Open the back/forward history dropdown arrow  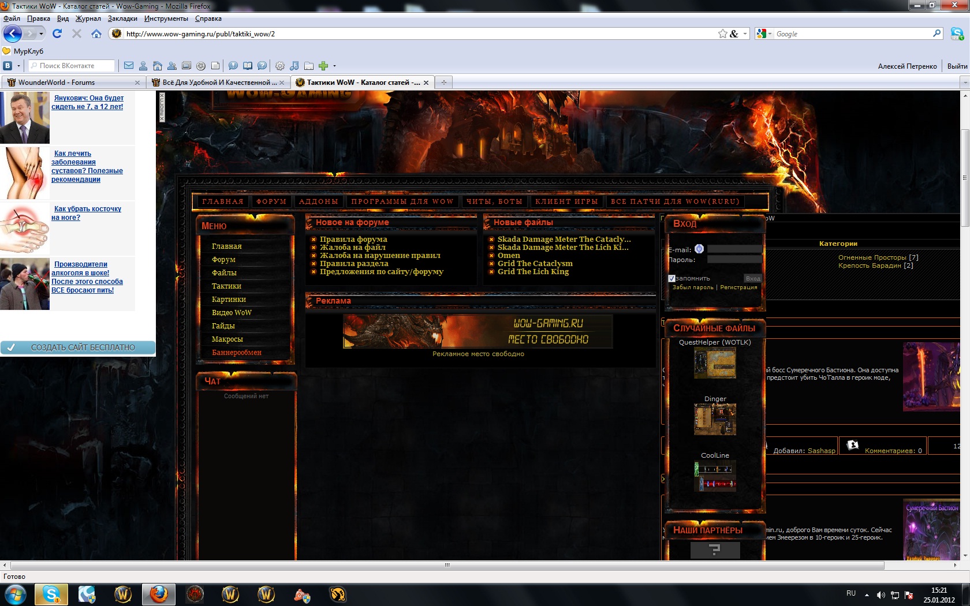click(41, 33)
